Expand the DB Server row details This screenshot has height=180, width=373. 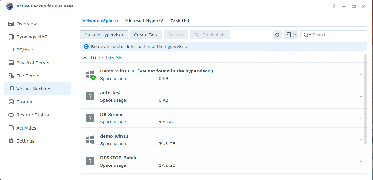pyautogui.click(x=361, y=118)
